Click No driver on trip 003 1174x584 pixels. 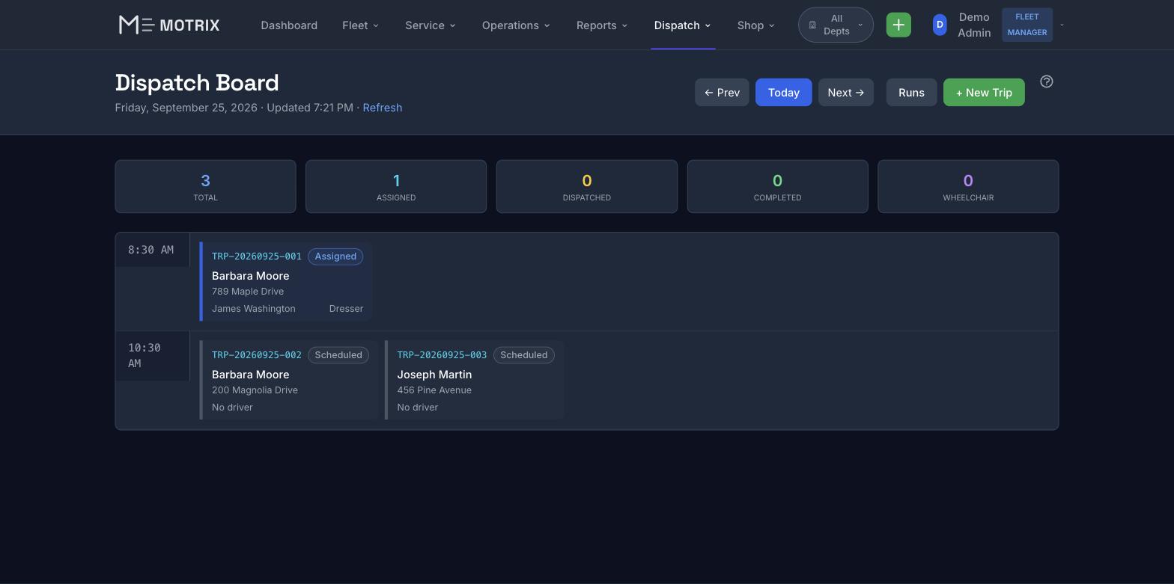click(418, 408)
